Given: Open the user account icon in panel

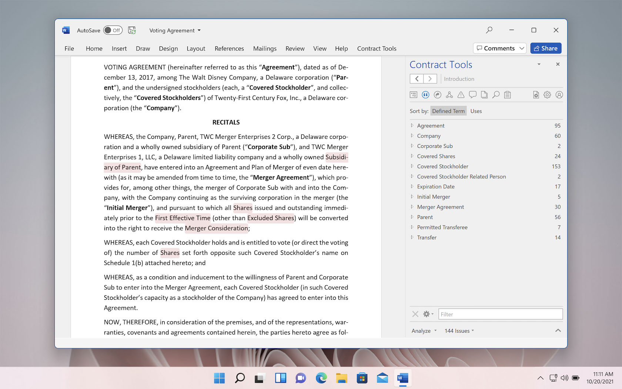Looking at the screenshot, I should (559, 95).
